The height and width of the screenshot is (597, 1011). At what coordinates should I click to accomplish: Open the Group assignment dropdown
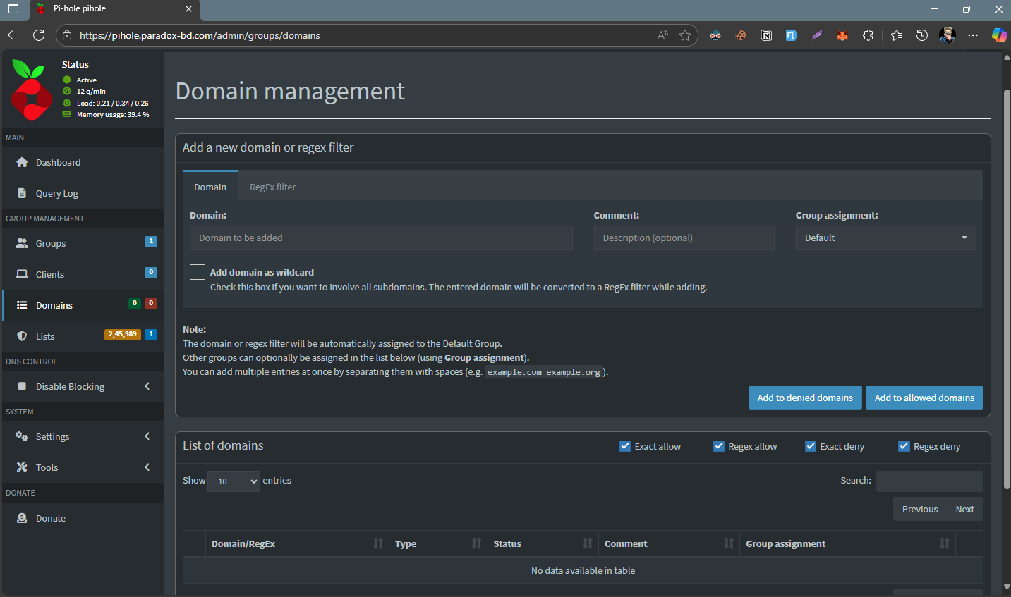pyautogui.click(x=885, y=238)
